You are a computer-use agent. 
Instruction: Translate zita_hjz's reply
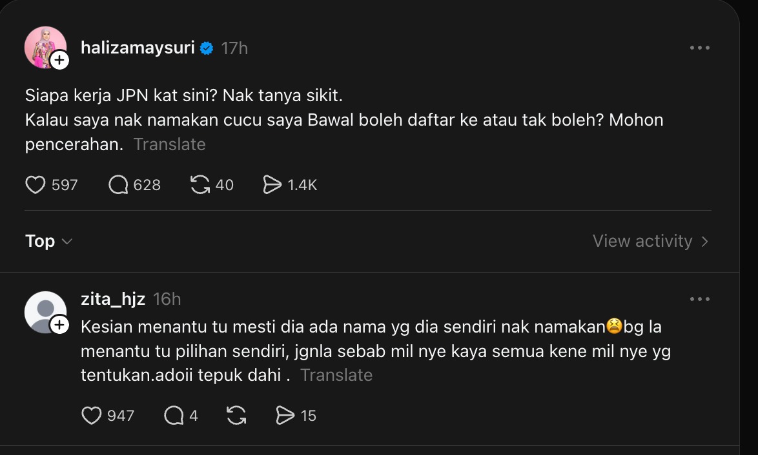coord(336,374)
